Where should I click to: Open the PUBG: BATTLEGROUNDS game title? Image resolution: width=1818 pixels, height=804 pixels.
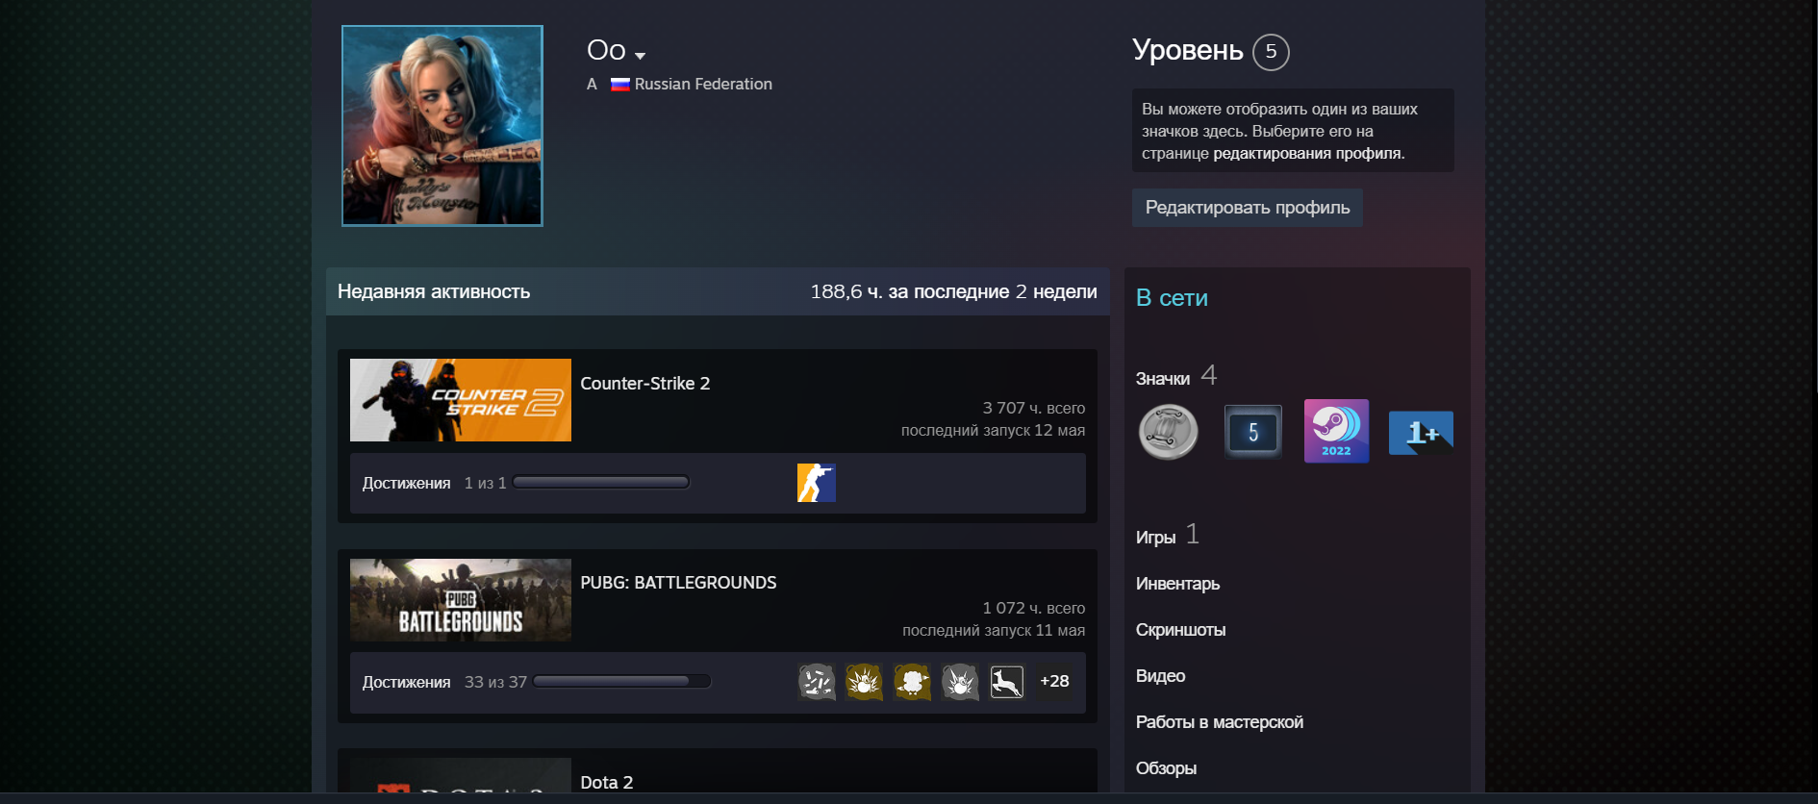(678, 583)
